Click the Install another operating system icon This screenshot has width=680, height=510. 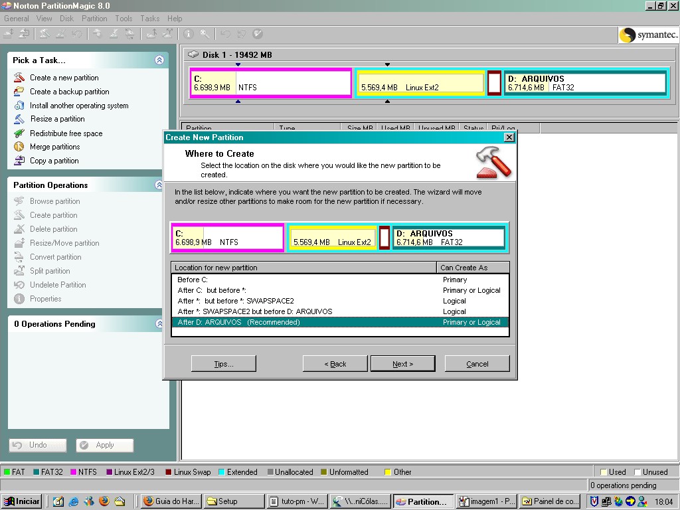pyautogui.click(x=19, y=106)
